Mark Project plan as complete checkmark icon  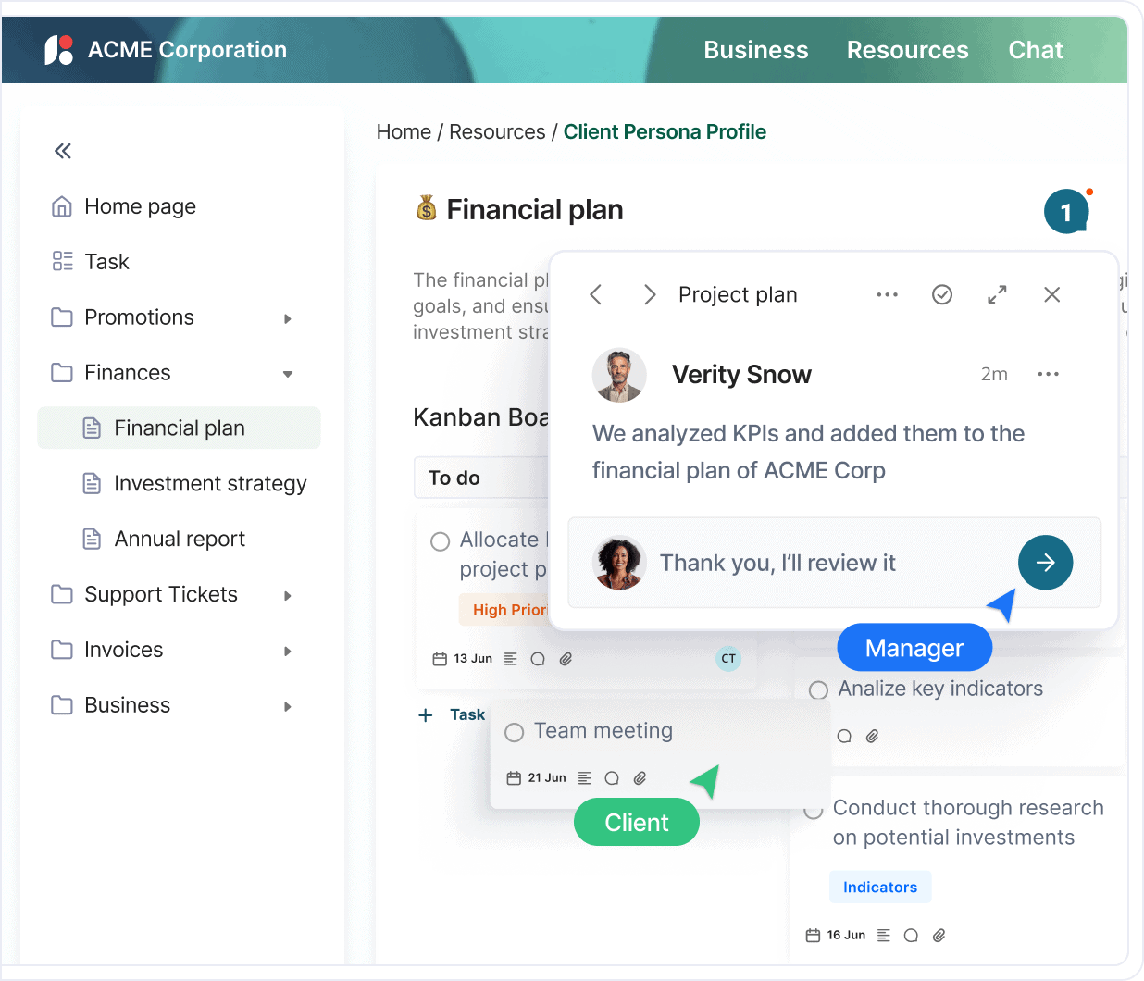(942, 294)
